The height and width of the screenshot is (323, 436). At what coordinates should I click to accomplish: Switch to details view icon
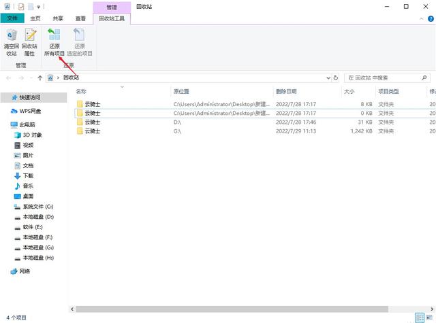click(420, 318)
